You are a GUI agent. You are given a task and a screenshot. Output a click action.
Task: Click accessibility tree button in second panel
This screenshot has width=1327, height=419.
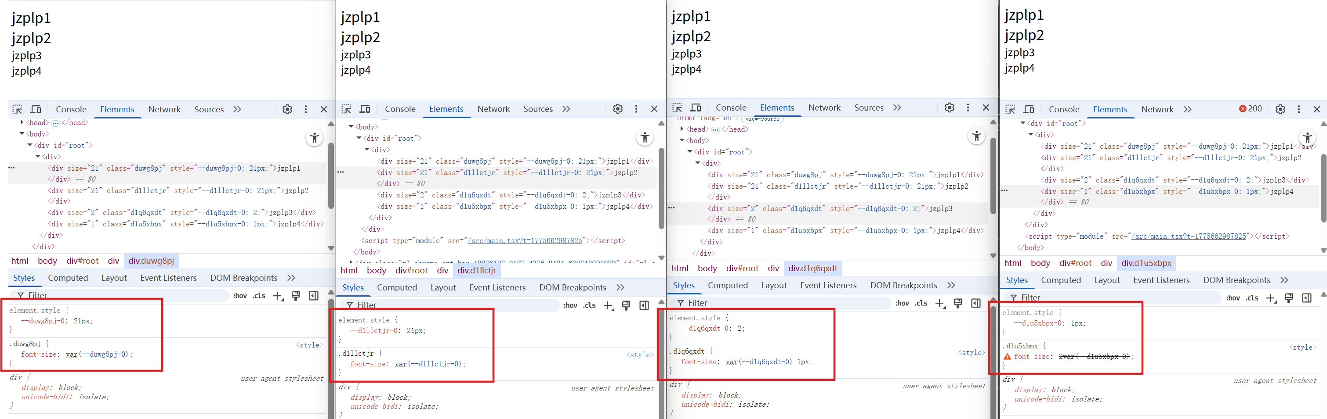[x=645, y=137]
